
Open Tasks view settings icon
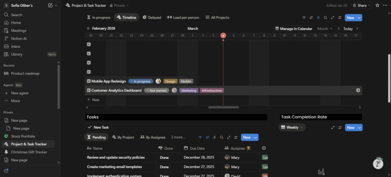pos(236,137)
